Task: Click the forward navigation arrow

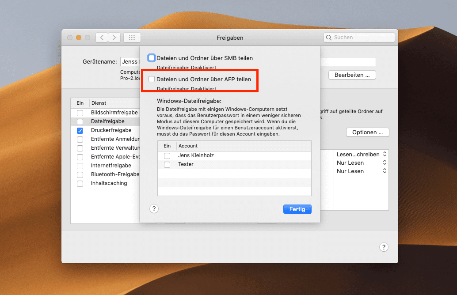Action: (114, 38)
